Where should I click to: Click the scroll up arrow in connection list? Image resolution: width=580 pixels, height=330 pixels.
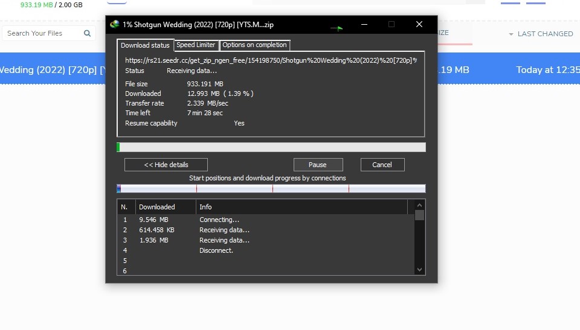(419, 205)
